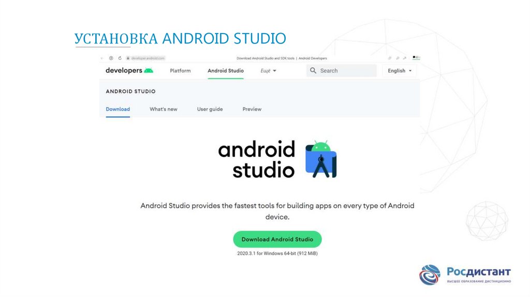Image resolution: width=530 pixels, height=297 pixels.
Task: Select Android Studio in top navigation
Action: pos(226,71)
